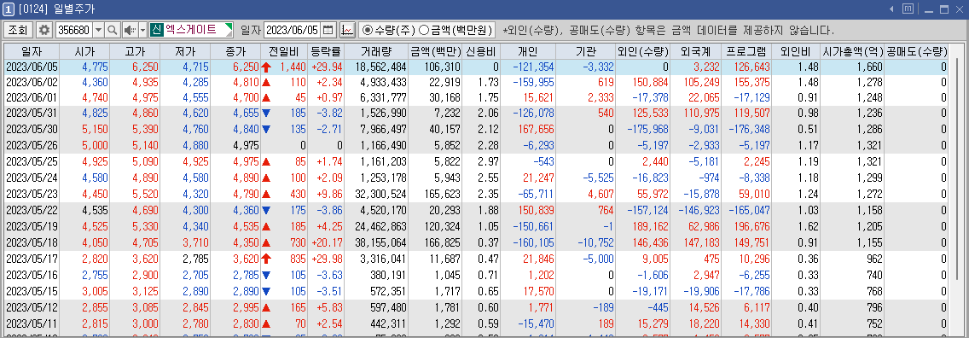Click the 시가총액(억) column header
Screen dimensions: 969x338
point(852,50)
